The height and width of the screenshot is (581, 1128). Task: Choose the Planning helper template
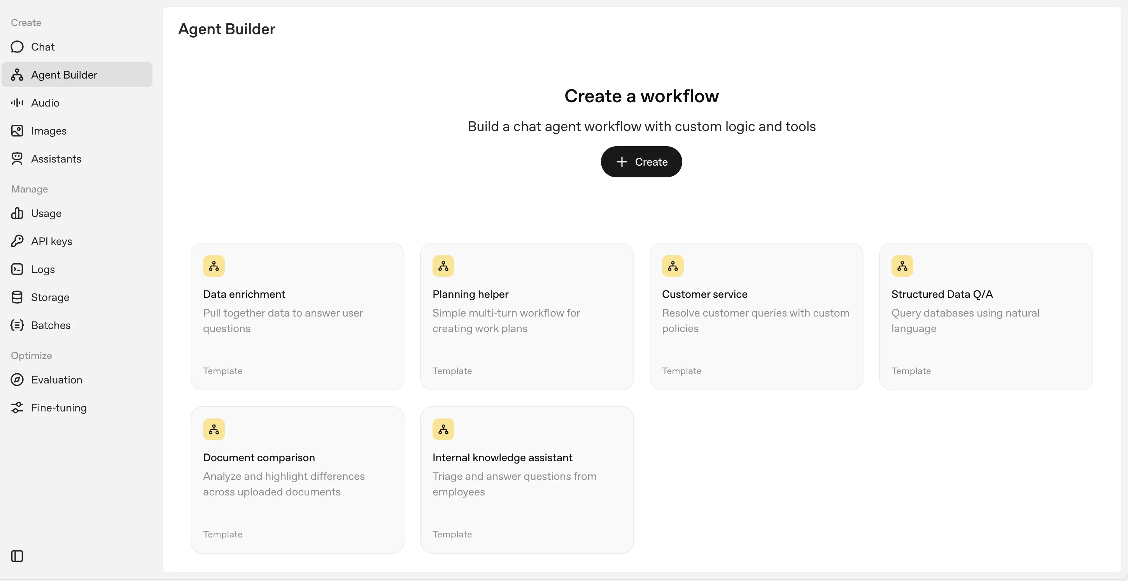[527, 316]
